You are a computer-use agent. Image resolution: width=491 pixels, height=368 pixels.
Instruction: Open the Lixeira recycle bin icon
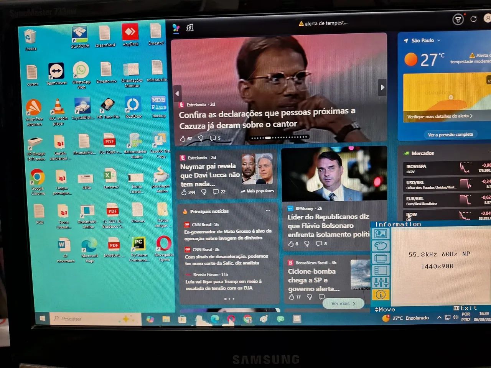pos(30,40)
